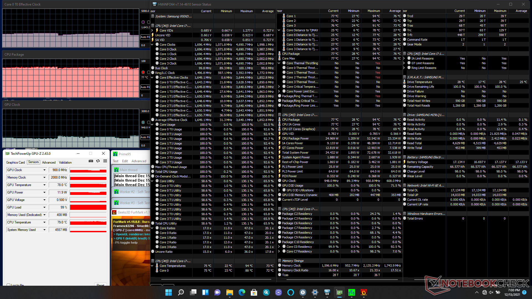Click the GPU-Z screenshot camera icon
Image resolution: width=532 pixels, height=299 pixels.
click(91, 161)
